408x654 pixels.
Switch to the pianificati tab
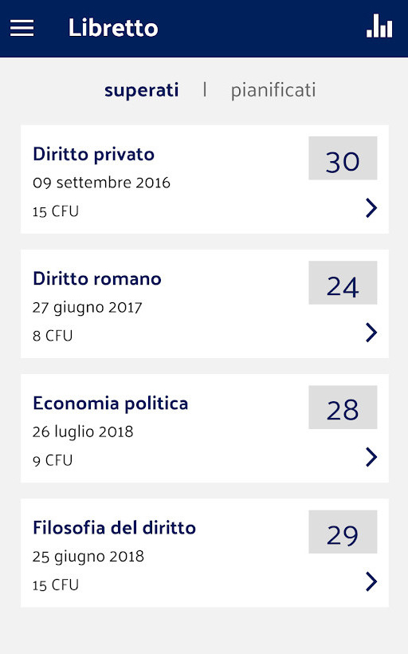click(x=273, y=90)
